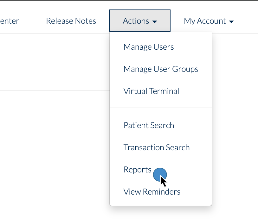Open Transaction Search
Image resolution: width=258 pixels, height=224 pixels.
(x=156, y=147)
